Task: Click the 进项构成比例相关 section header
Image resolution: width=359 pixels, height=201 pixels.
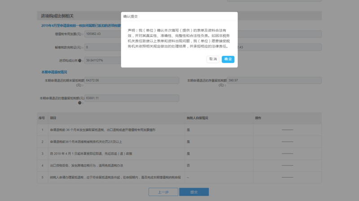Action: (58, 16)
